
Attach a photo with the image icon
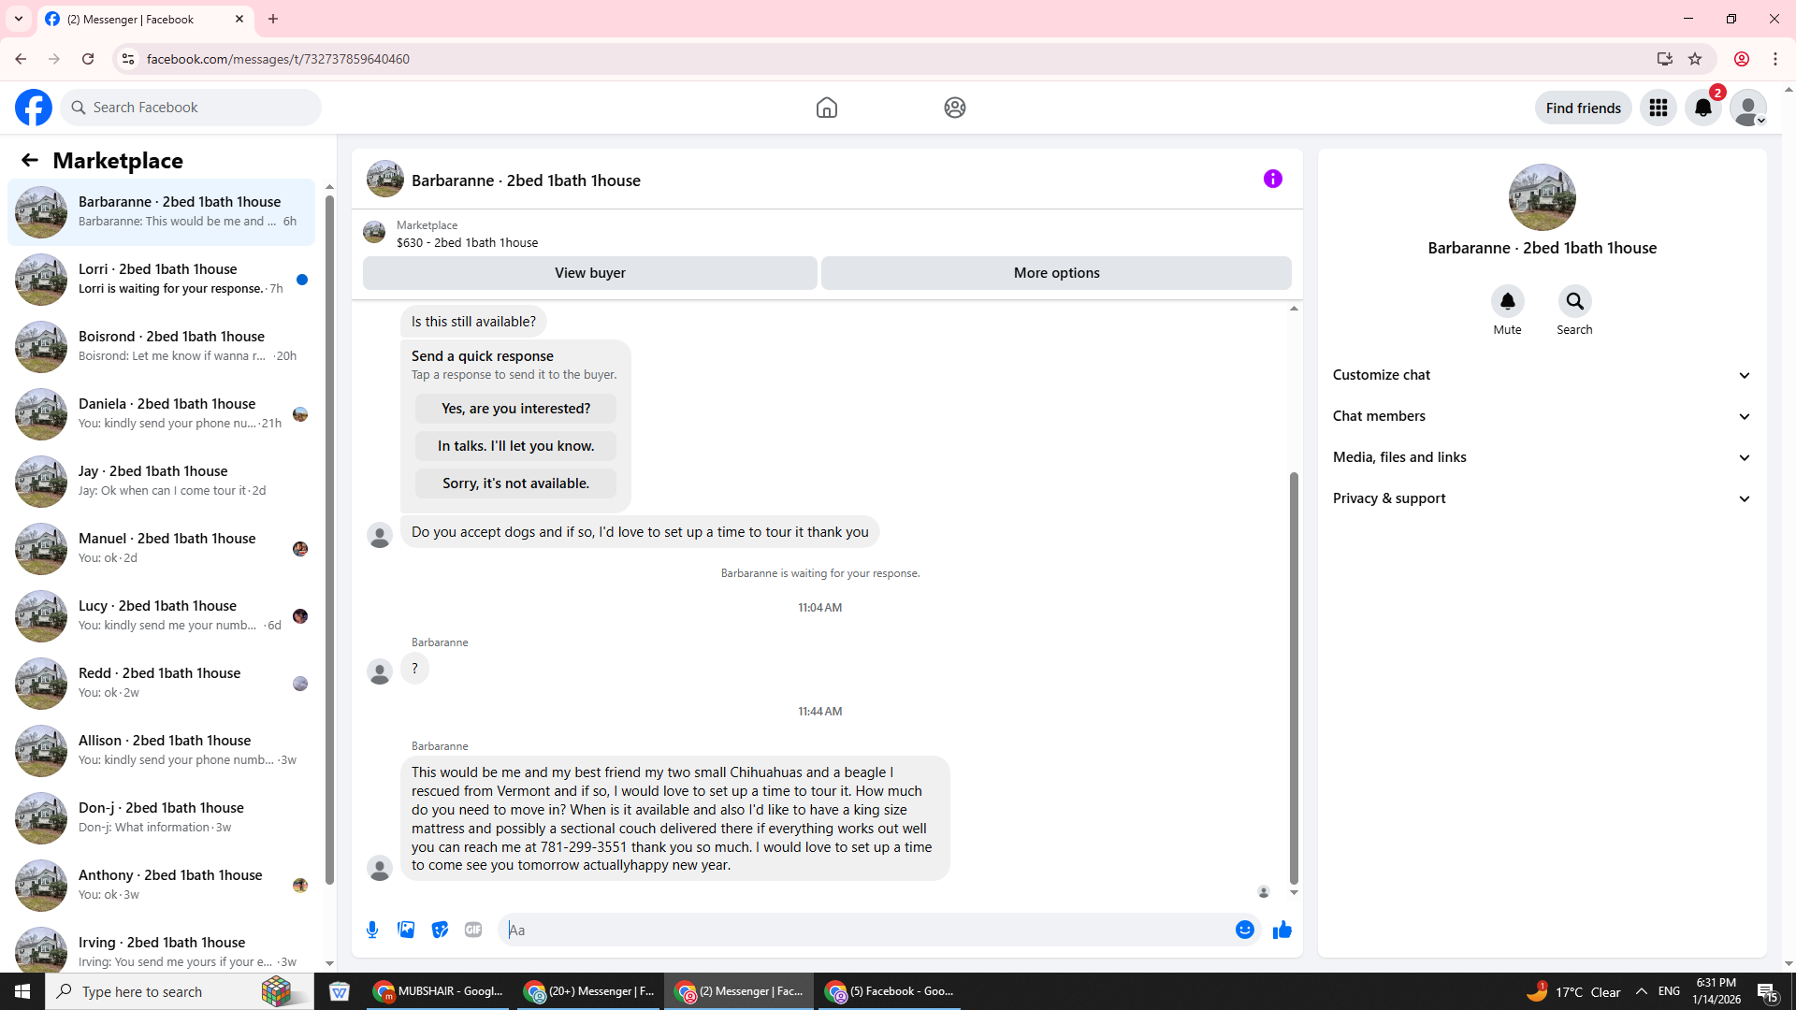[406, 930]
